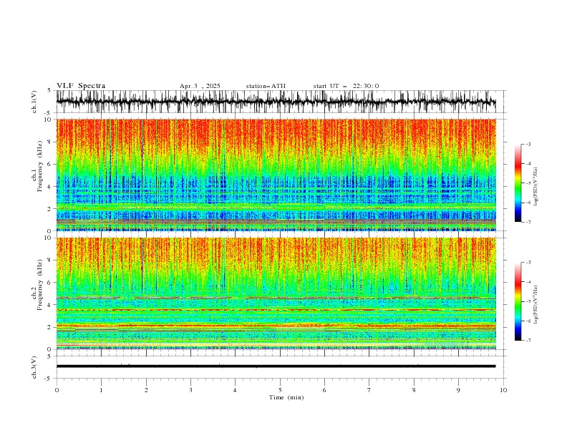The image size is (567, 438).
Task: Click the "10" kHz tick of ch.1 spectrogram
Action: coord(49,120)
